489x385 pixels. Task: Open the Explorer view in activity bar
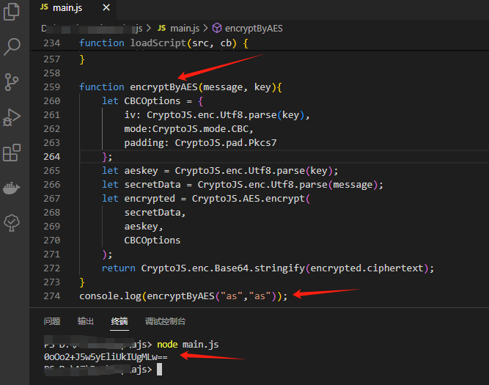click(12, 12)
